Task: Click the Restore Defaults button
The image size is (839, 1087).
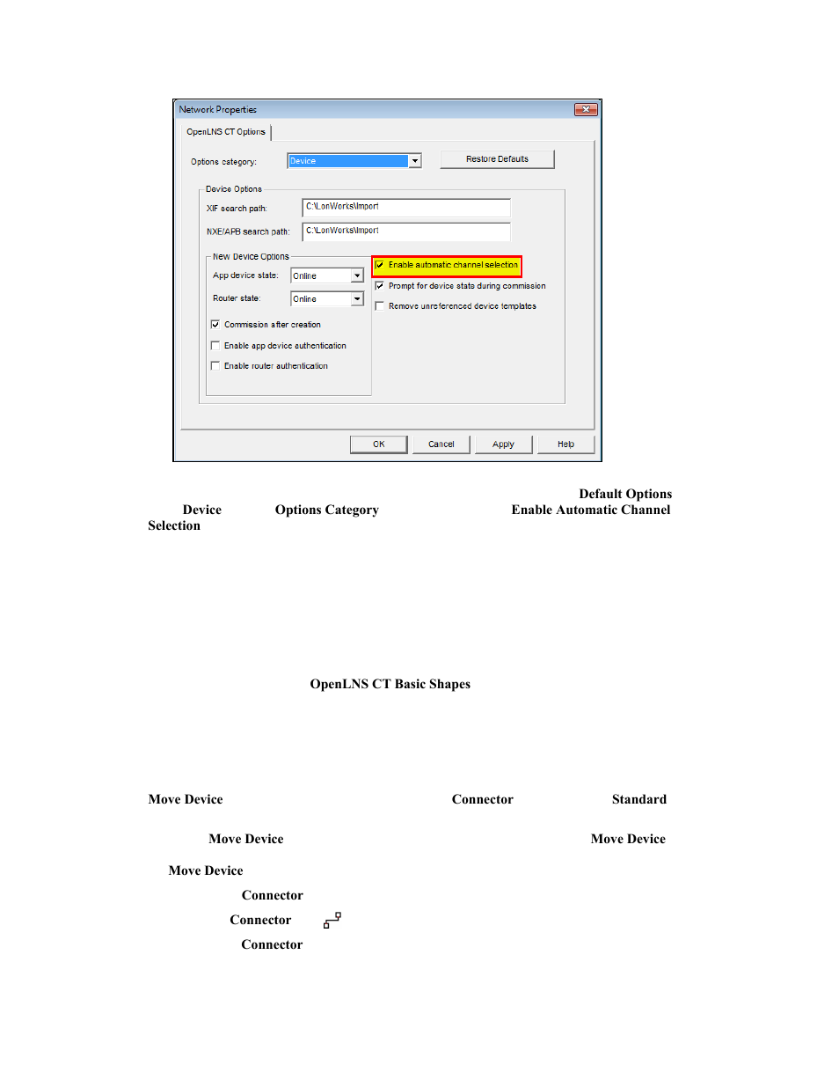Action: click(x=497, y=159)
